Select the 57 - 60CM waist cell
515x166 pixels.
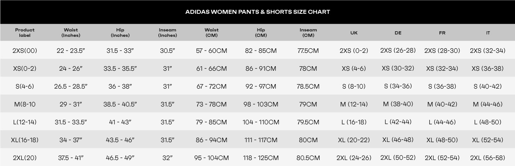pyautogui.click(x=211, y=51)
